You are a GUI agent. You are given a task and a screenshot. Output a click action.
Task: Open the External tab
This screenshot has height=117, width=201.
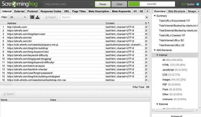pos(19,11)
